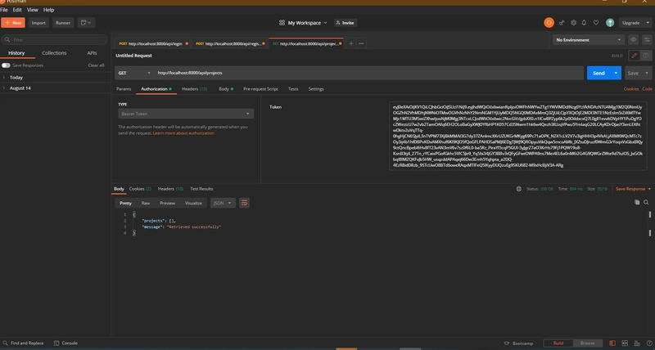
Task: Switch to Browse mode
Action: coord(587,343)
